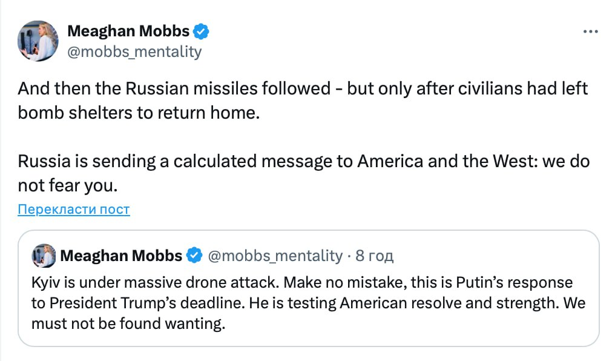615x361 pixels.
Task: Click the '8 год' timestamp in the quoted post
Action: coord(374,256)
